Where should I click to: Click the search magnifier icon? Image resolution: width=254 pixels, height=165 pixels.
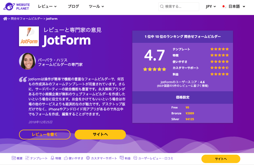tap(162, 7)
